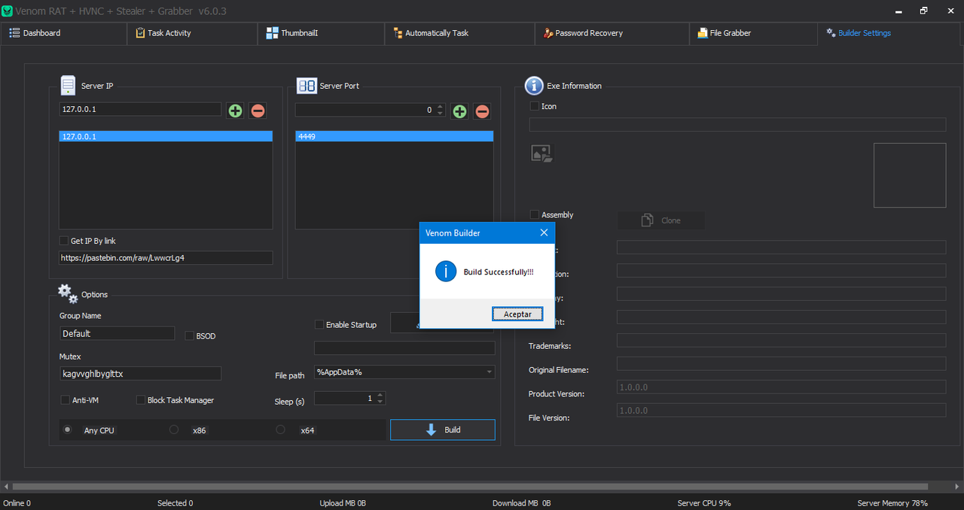Screen dimensions: 964x510
Task: Click the Server Memory 78% status
Action: click(x=892, y=502)
